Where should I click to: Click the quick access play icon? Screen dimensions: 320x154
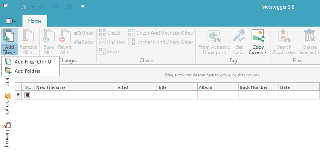coord(56,6)
